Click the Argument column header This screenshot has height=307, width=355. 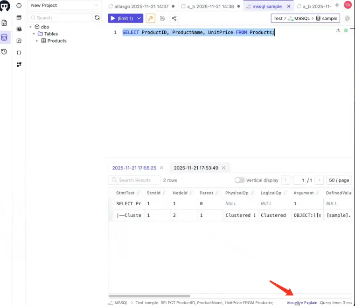pyautogui.click(x=303, y=193)
